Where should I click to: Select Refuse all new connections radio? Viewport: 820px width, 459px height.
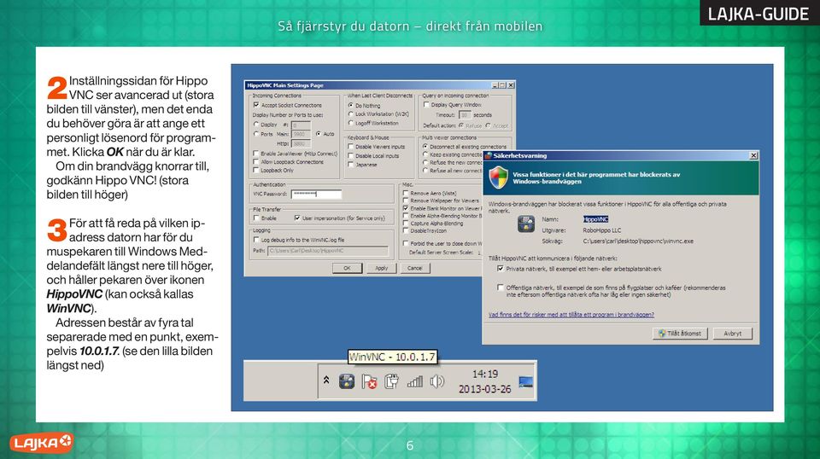point(425,170)
